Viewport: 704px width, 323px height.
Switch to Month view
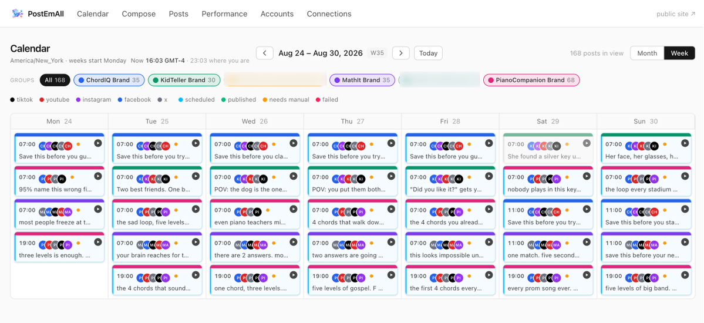647,53
